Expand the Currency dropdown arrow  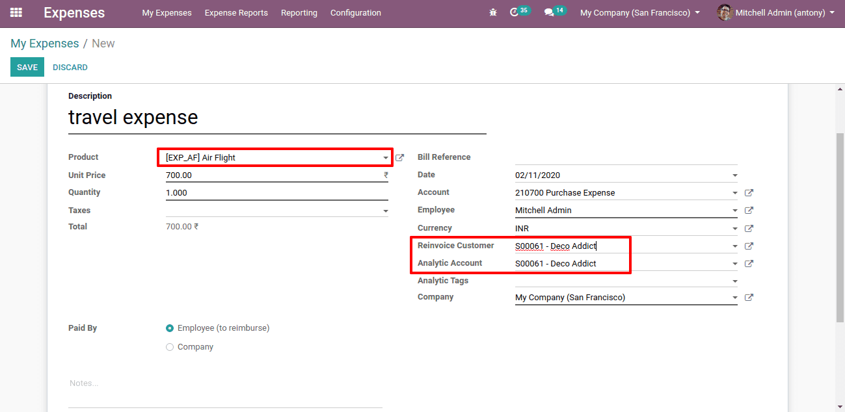pyautogui.click(x=734, y=229)
